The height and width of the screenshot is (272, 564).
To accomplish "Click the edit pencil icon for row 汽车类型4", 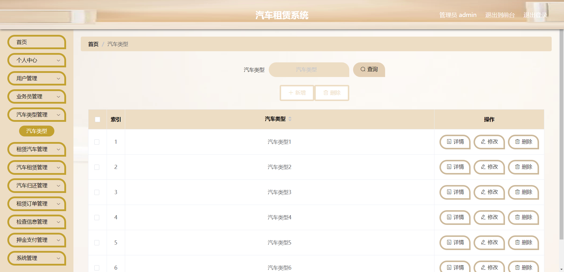I will [483, 217].
